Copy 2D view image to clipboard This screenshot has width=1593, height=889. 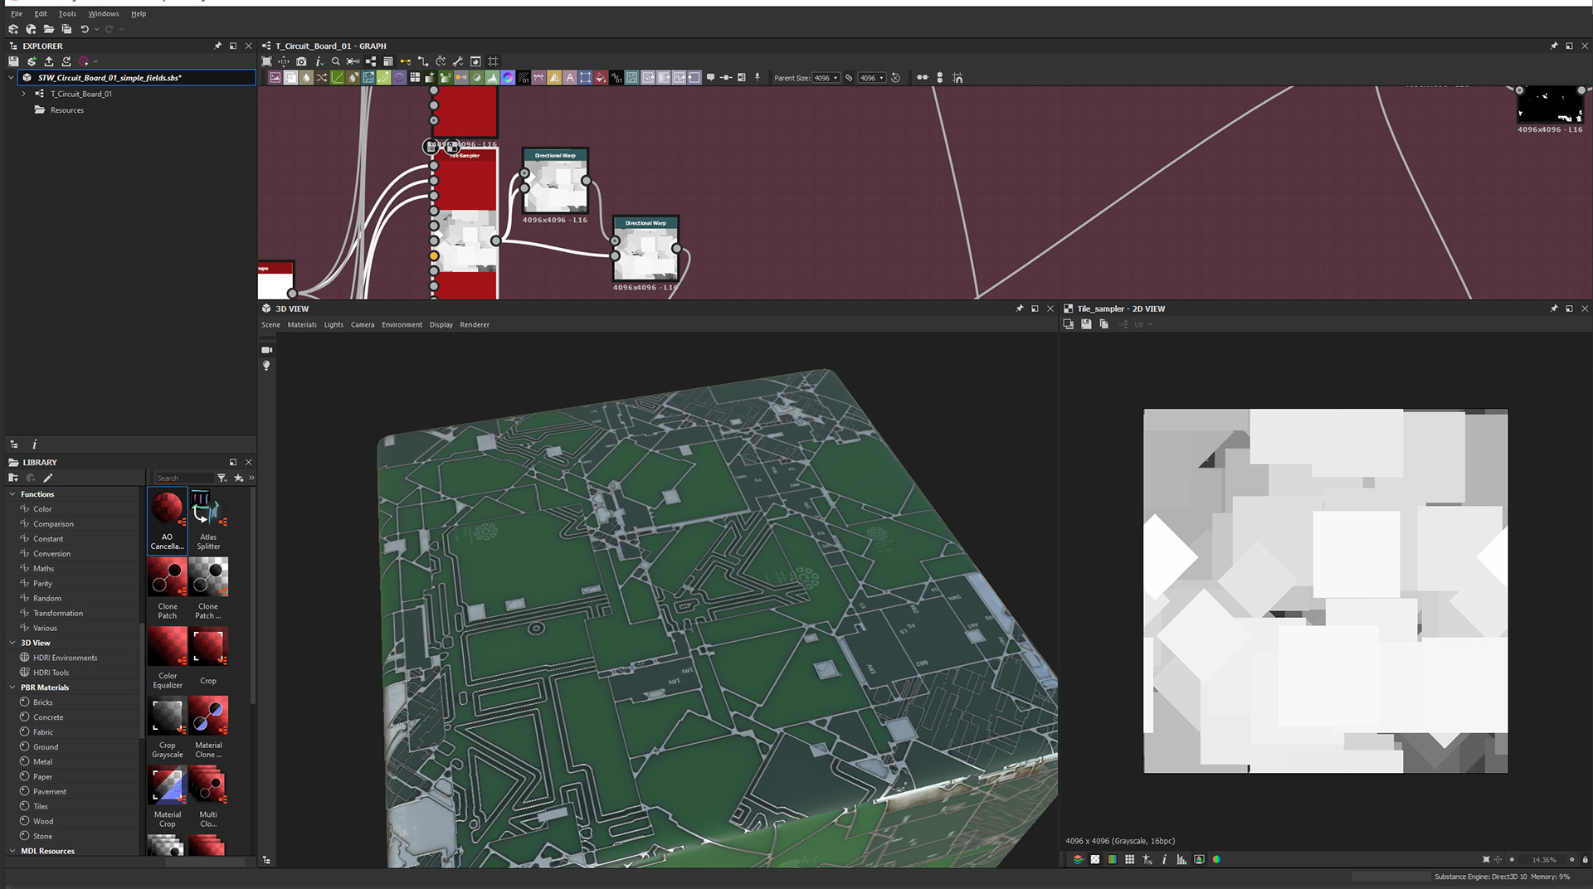coord(1103,324)
